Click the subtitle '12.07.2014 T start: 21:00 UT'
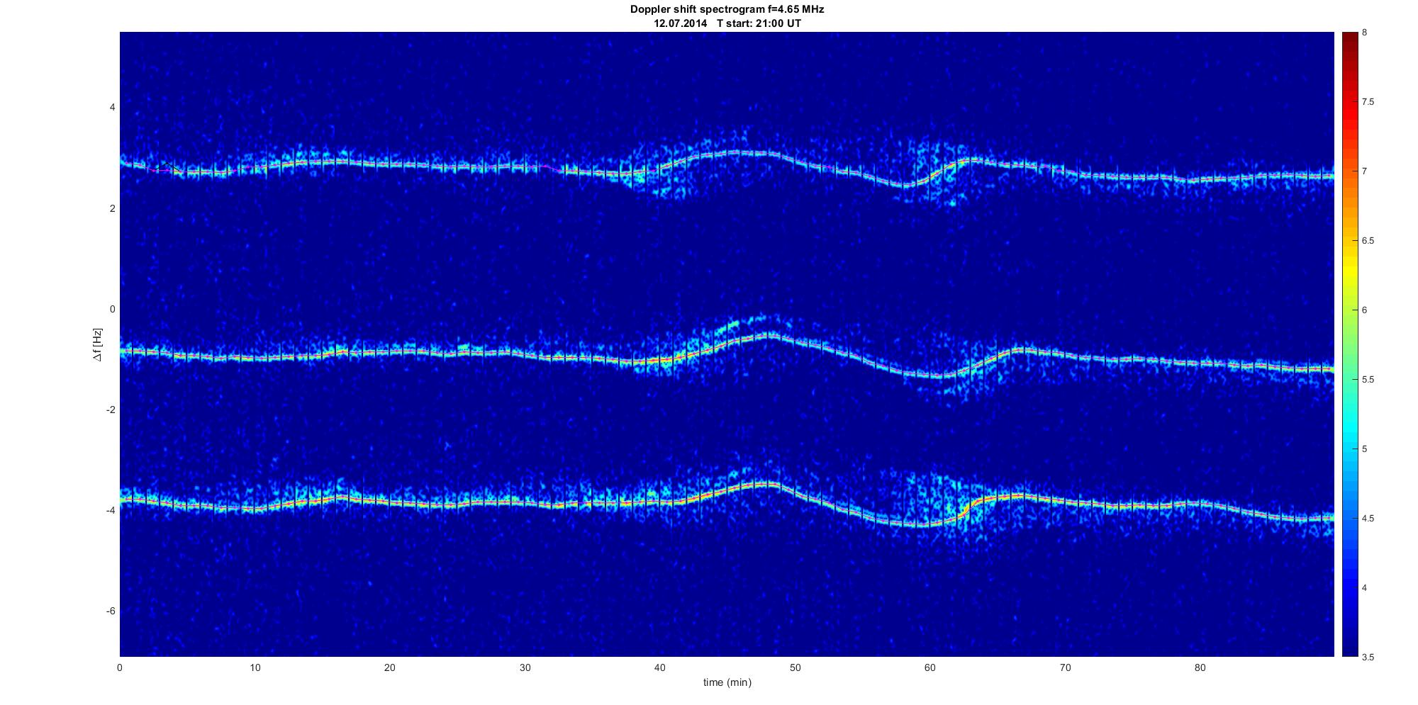Image resolution: width=1418 pixels, height=705 pixels. click(x=727, y=23)
